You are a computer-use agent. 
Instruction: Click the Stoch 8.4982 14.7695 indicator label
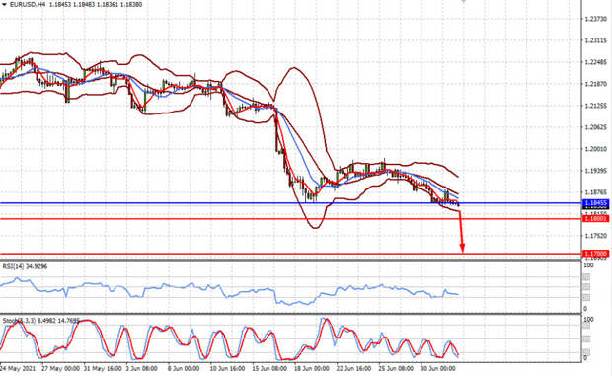41,321
